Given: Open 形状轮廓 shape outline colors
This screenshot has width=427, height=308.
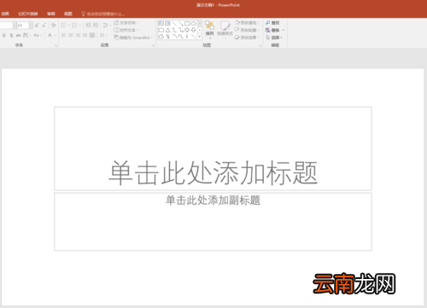Looking at the screenshot, I should coord(247,30).
